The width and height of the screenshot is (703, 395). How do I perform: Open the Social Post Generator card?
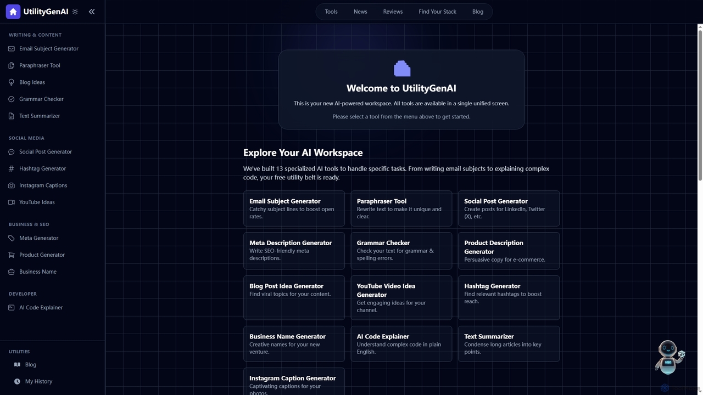tap(509, 208)
